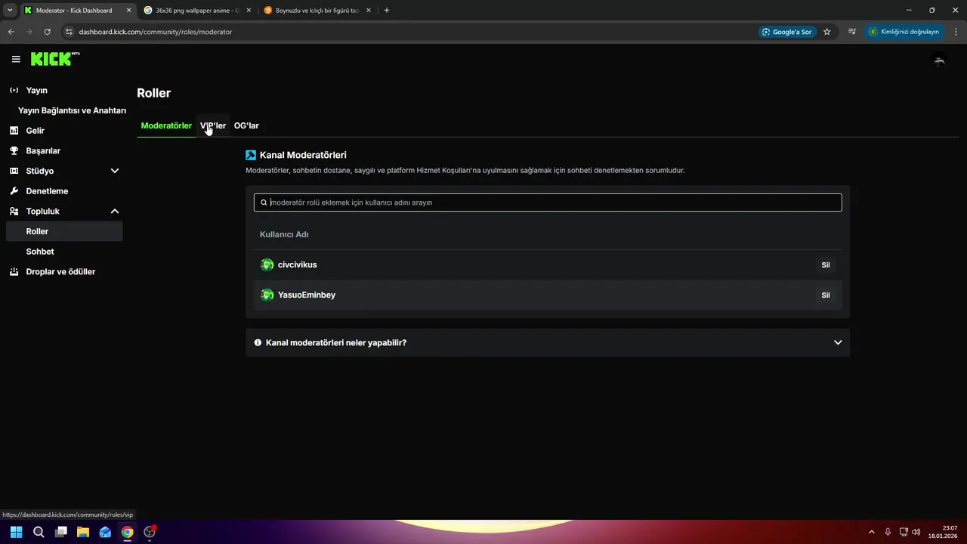This screenshot has height=544, width=967.
Task: Go back to previous page
Action: 11,32
